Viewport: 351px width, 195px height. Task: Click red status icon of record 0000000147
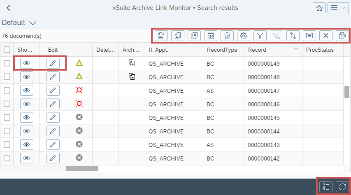(79, 90)
